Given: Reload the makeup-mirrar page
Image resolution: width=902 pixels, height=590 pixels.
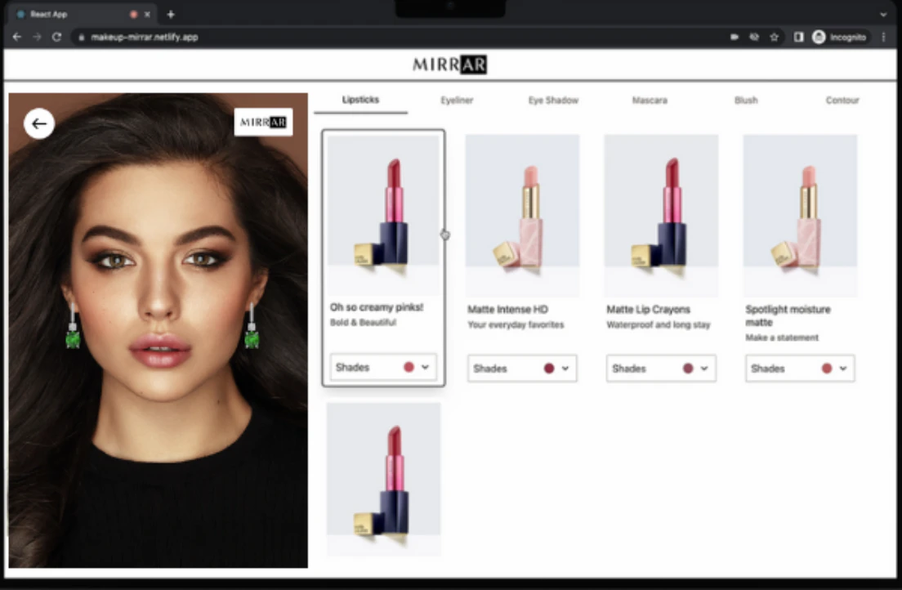Looking at the screenshot, I should point(56,36).
